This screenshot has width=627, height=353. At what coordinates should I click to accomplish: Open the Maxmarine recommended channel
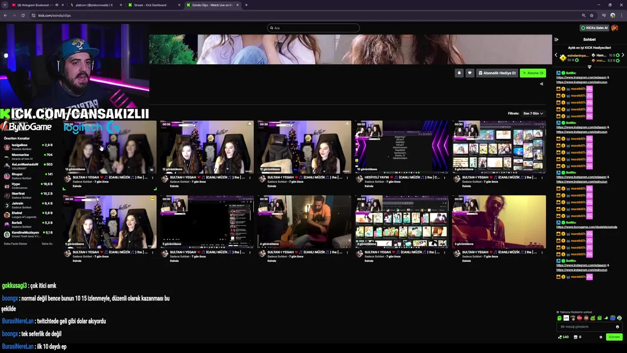(x=28, y=156)
